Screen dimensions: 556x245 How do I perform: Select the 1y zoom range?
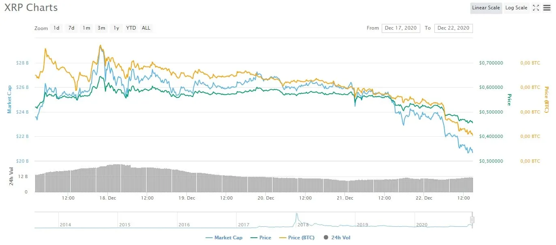(x=116, y=28)
